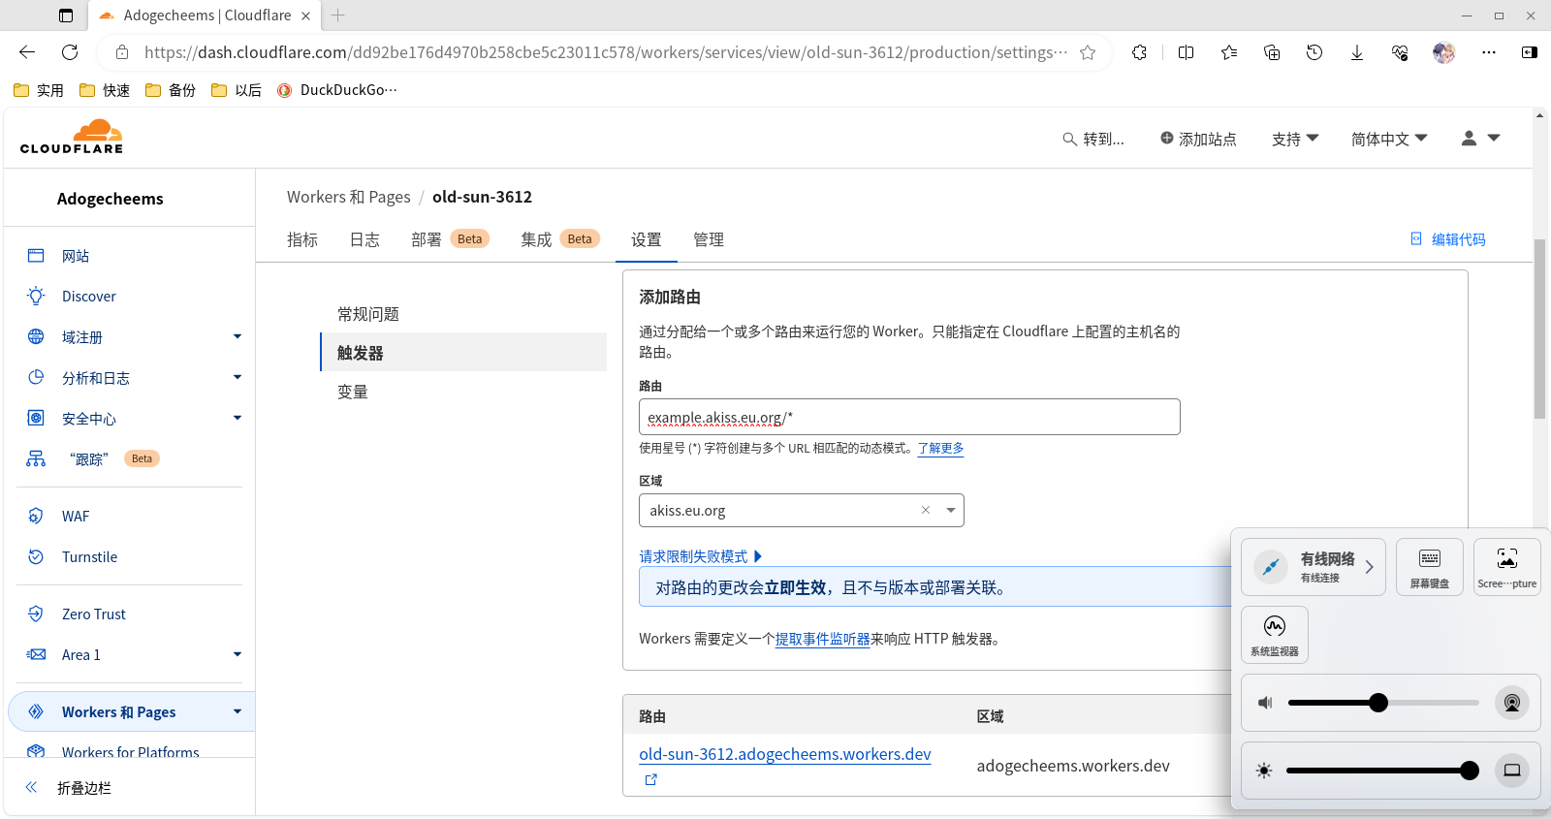Viewport: 1551px width, 819px height.
Task: Click the 编辑代码 edit code link
Action: click(1448, 239)
